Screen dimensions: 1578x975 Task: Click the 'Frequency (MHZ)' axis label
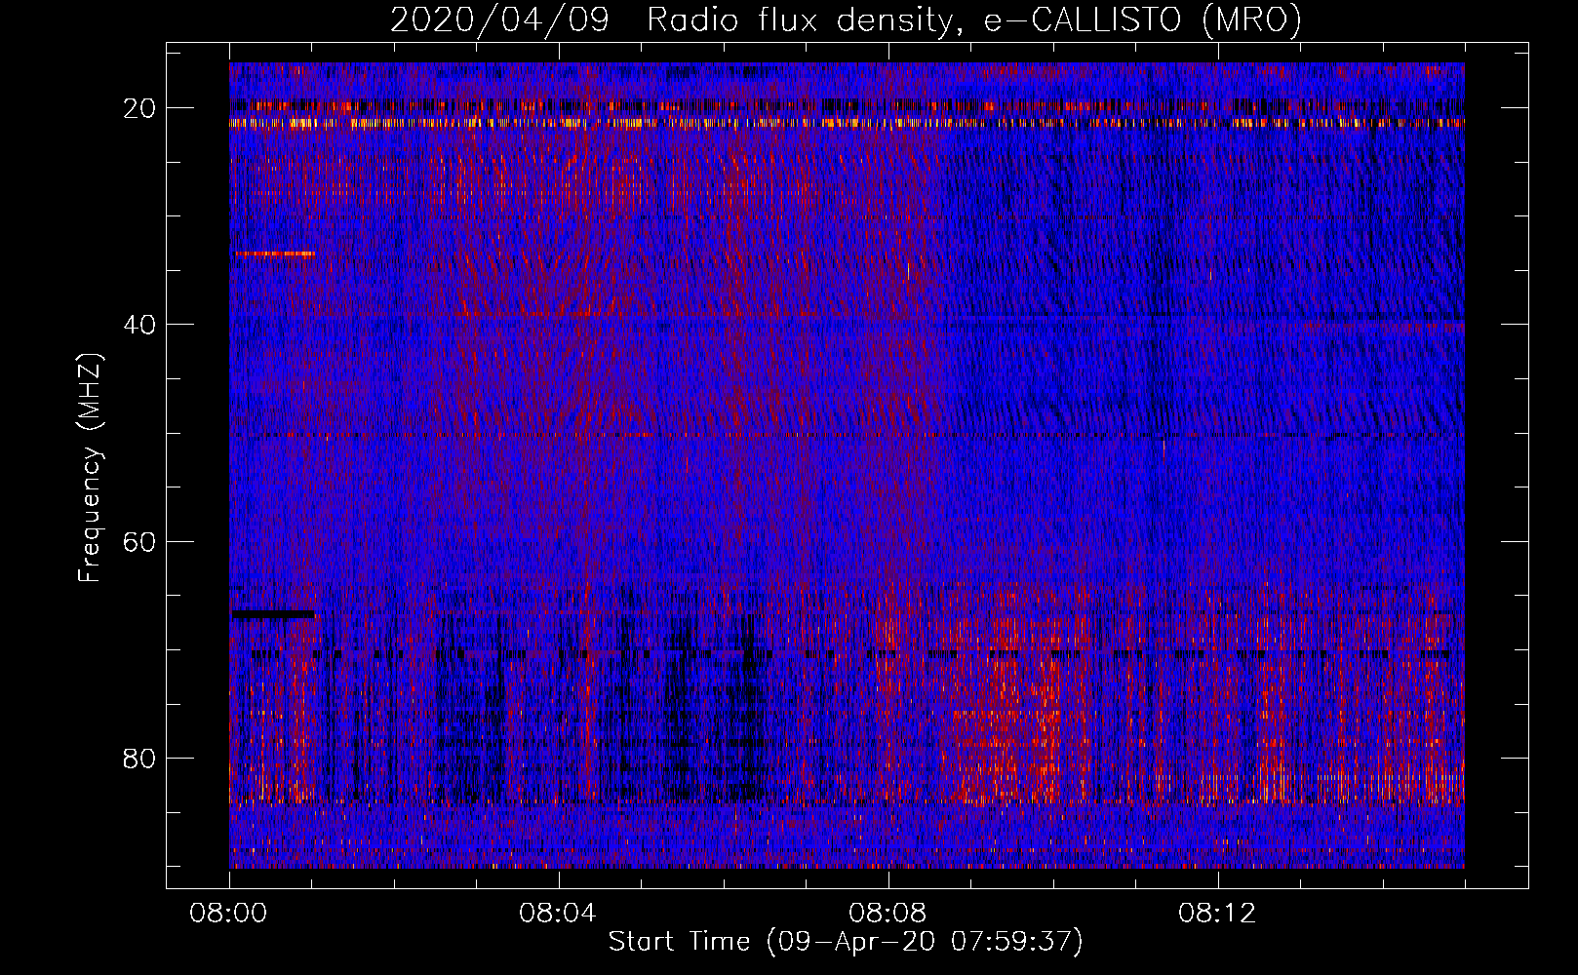(x=90, y=467)
